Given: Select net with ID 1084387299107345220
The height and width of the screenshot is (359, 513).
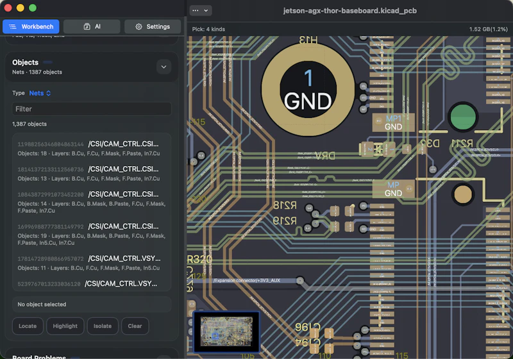Looking at the screenshot, I should 92,202.
